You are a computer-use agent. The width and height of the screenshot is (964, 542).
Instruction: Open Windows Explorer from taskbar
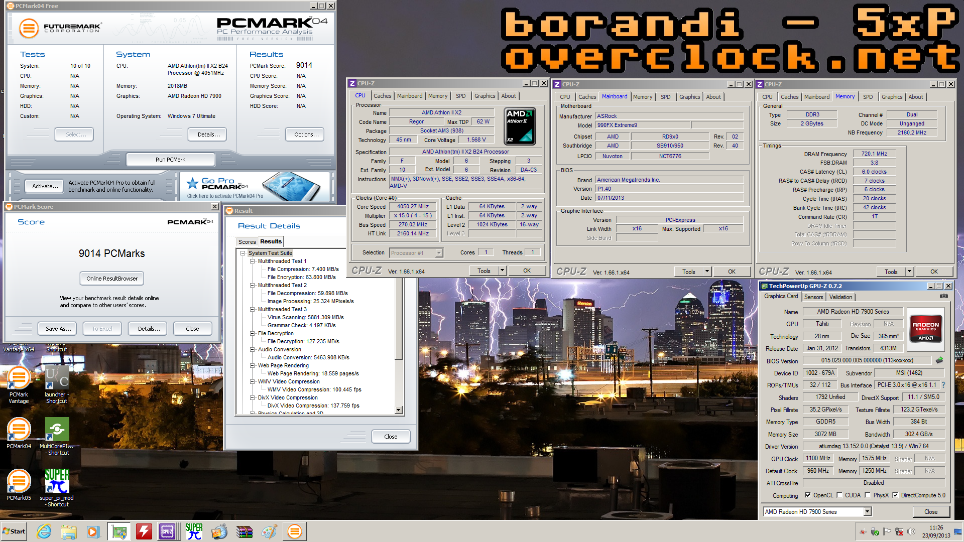point(69,531)
